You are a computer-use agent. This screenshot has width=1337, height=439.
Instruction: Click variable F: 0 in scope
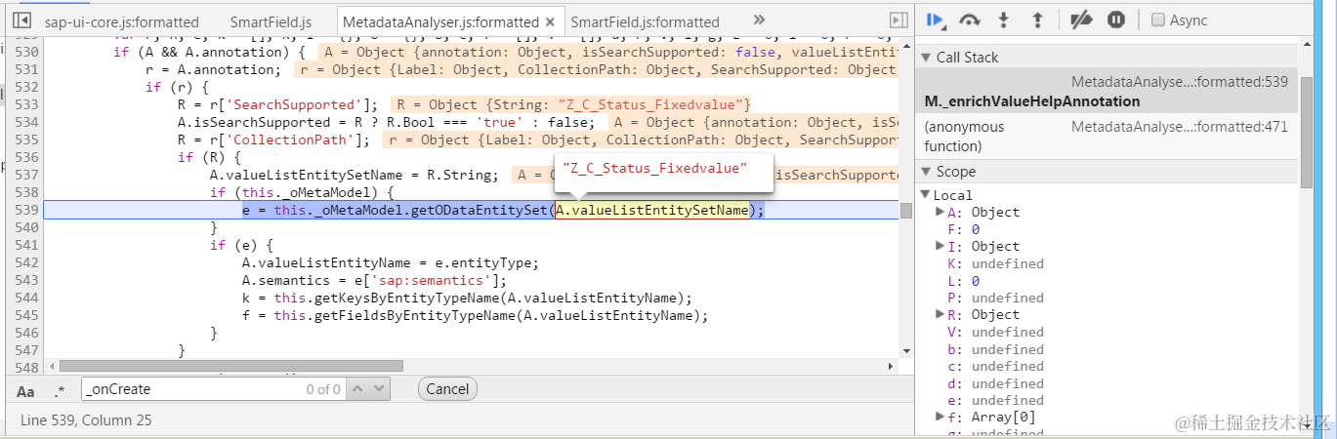(964, 229)
